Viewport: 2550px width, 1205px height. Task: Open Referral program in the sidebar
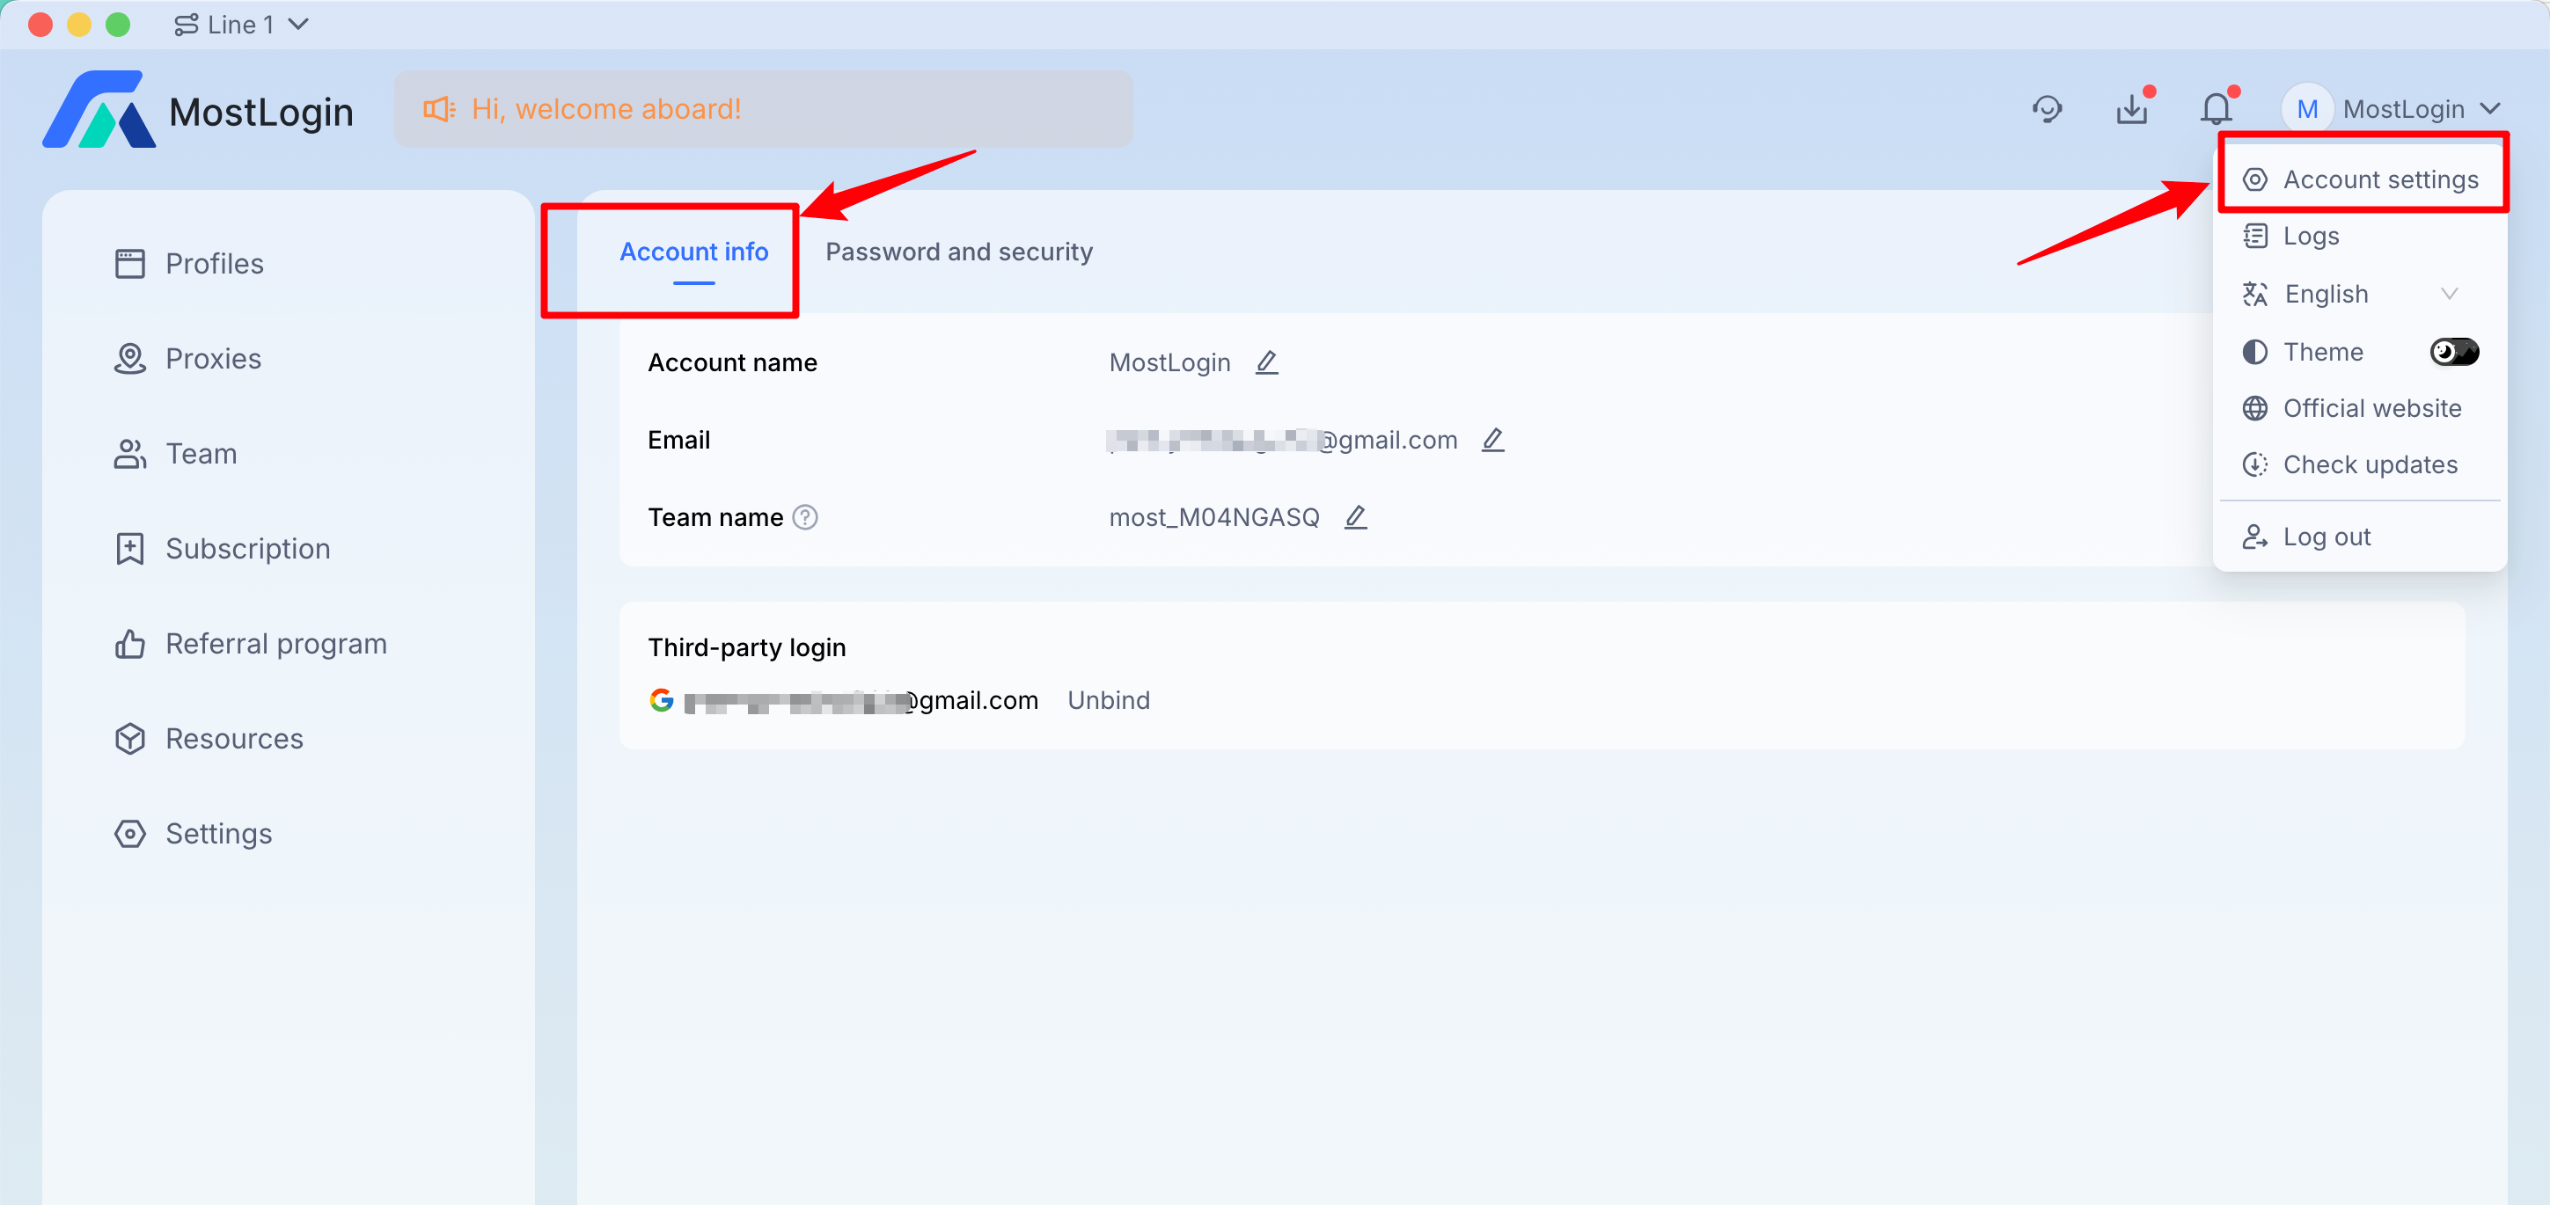coord(276,643)
